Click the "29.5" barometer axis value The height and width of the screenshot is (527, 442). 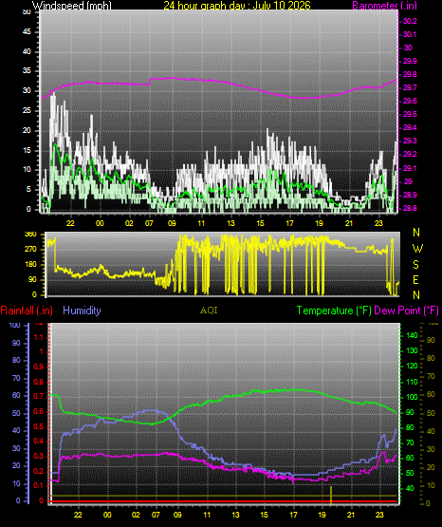410,114
